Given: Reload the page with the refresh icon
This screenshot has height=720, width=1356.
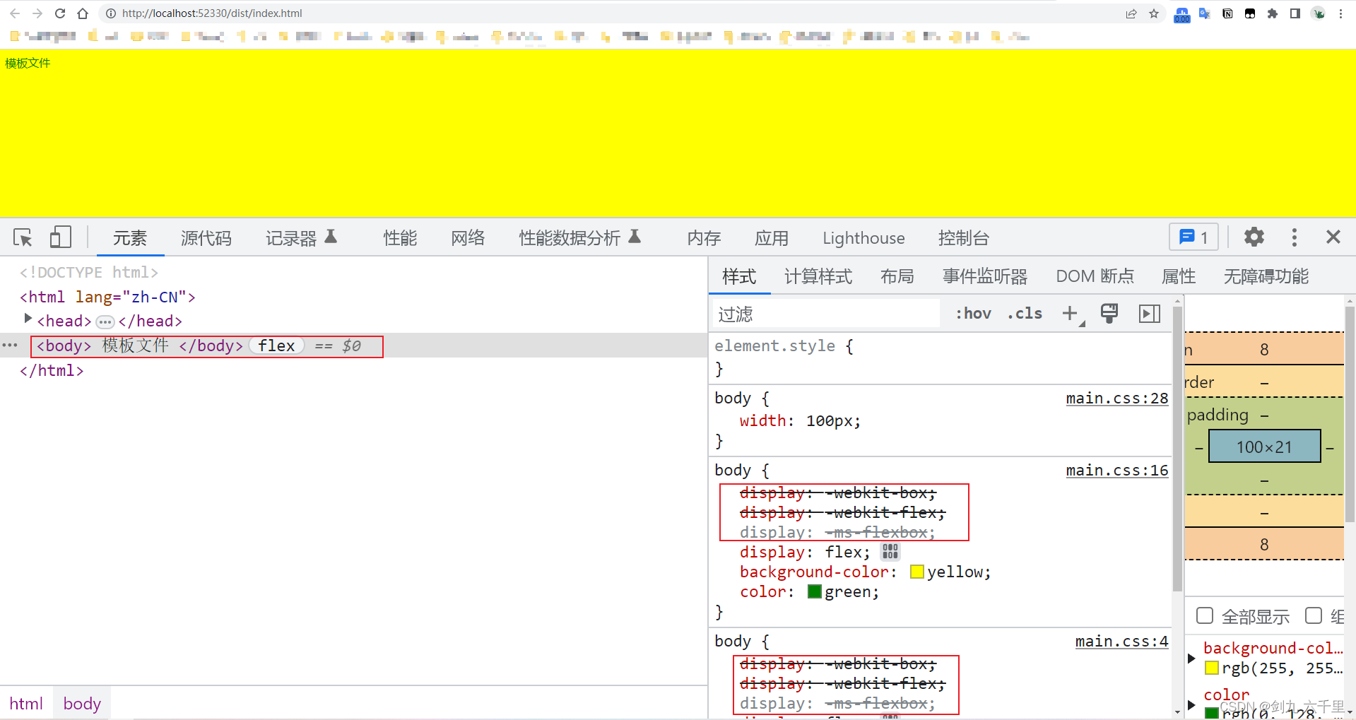Looking at the screenshot, I should click(60, 13).
